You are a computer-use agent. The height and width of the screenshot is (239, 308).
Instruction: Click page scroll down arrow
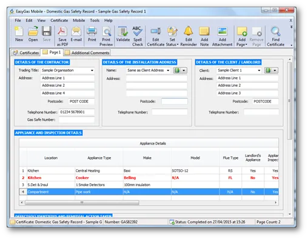(290, 214)
